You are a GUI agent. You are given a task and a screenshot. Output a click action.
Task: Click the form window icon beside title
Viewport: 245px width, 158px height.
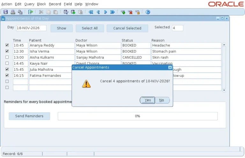point(3,18)
